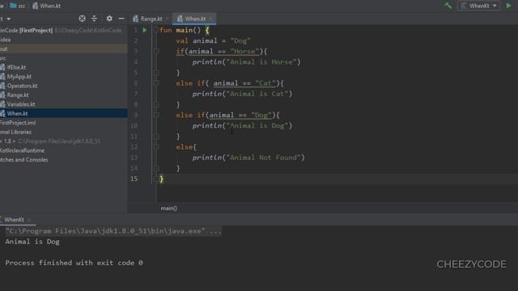Build project with the hammer icon

click(x=448, y=6)
